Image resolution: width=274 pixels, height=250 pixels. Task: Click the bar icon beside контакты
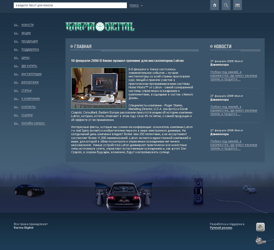click(16, 107)
